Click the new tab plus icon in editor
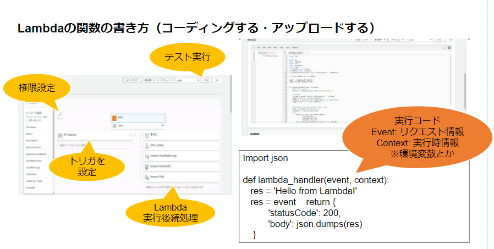The image size is (494, 249). pyautogui.click(x=308, y=53)
